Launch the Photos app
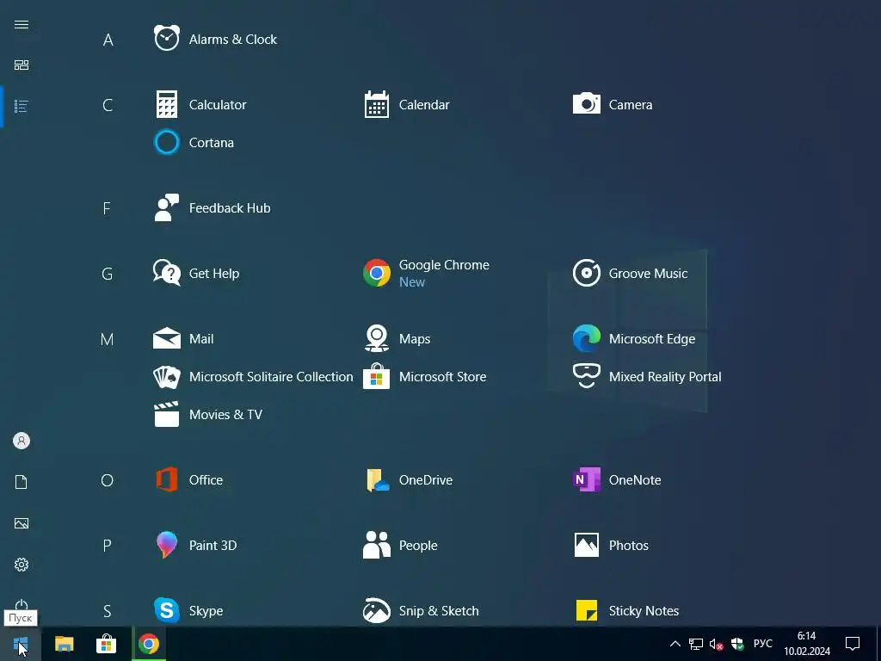Image resolution: width=881 pixels, height=661 pixels. pos(611,545)
